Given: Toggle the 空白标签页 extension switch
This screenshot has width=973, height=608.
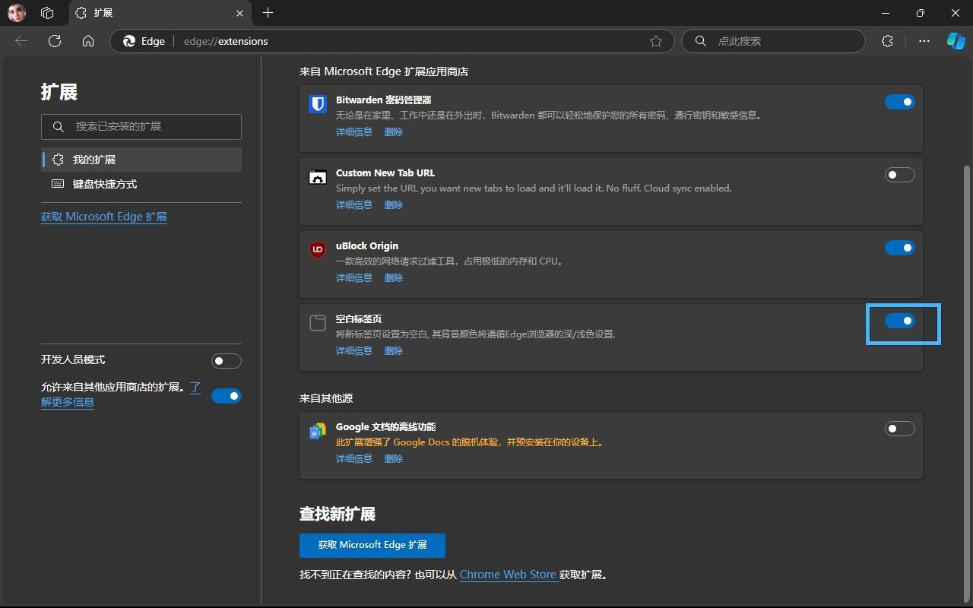Looking at the screenshot, I should pyautogui.click(x=900, y=321).
